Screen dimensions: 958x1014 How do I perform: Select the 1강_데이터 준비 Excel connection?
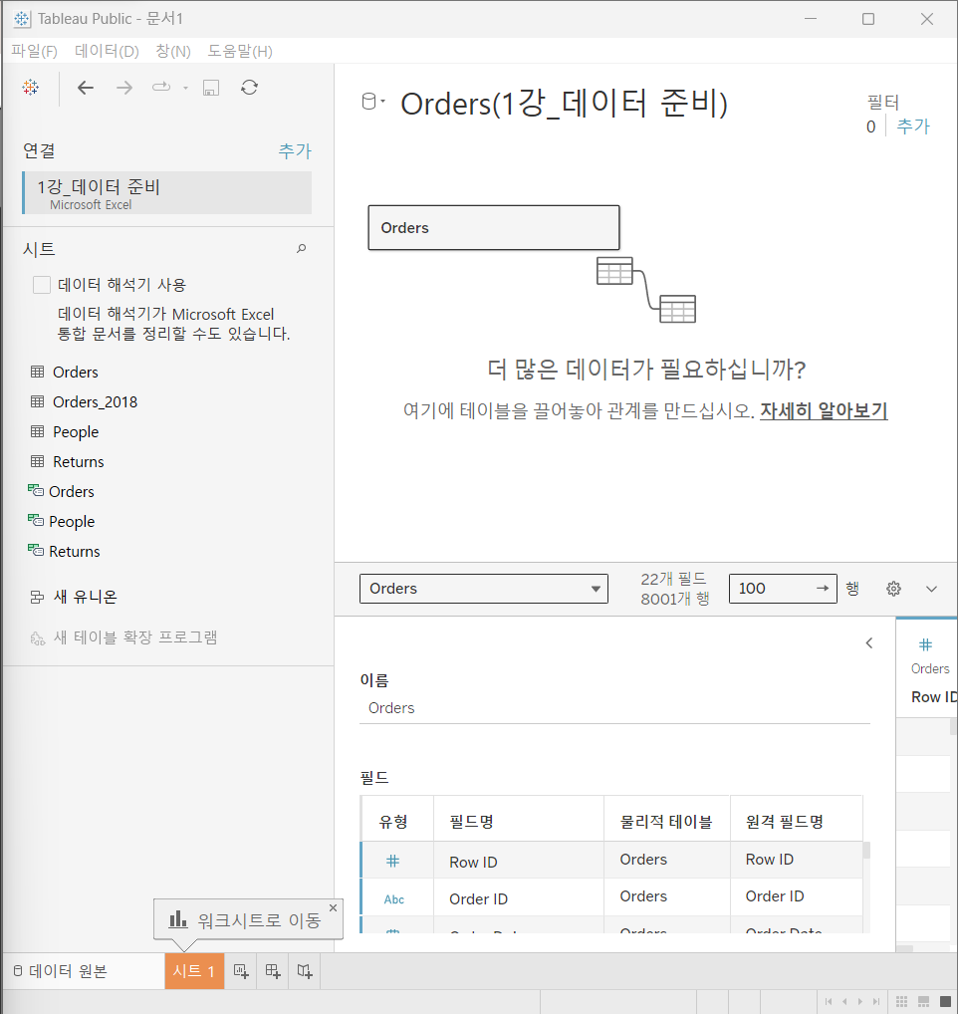[x=166, y=192]
